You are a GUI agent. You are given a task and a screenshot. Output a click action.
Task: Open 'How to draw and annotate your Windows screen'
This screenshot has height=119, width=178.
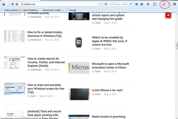click(46, 88)
